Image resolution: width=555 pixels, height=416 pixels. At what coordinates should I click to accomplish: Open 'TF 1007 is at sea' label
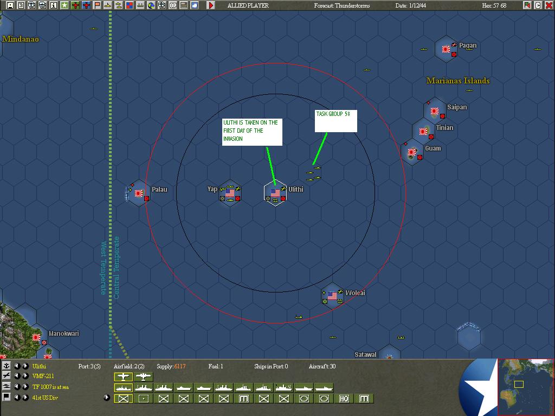[50, 387]
